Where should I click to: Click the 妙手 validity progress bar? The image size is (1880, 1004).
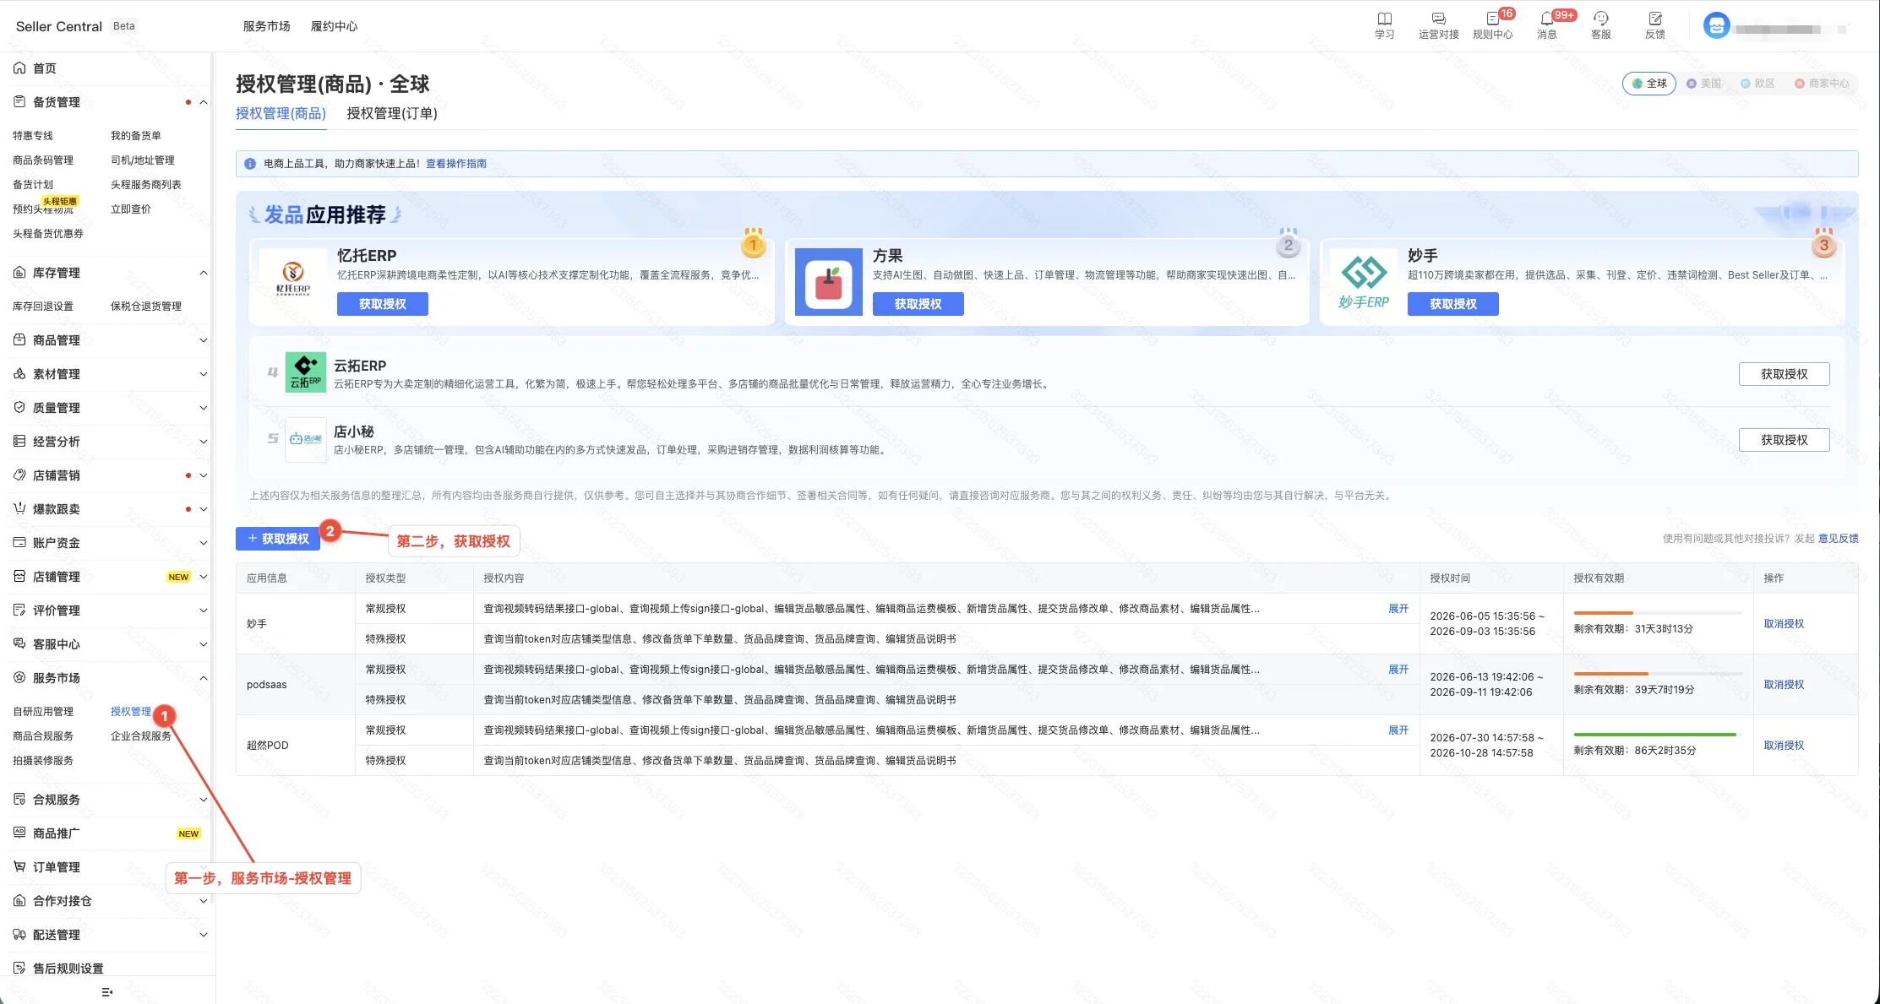(x=1658, y=613)
